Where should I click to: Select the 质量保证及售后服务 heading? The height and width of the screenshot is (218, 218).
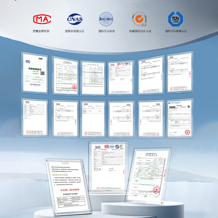(60, 175)
